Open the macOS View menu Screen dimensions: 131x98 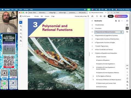(20, 10)
